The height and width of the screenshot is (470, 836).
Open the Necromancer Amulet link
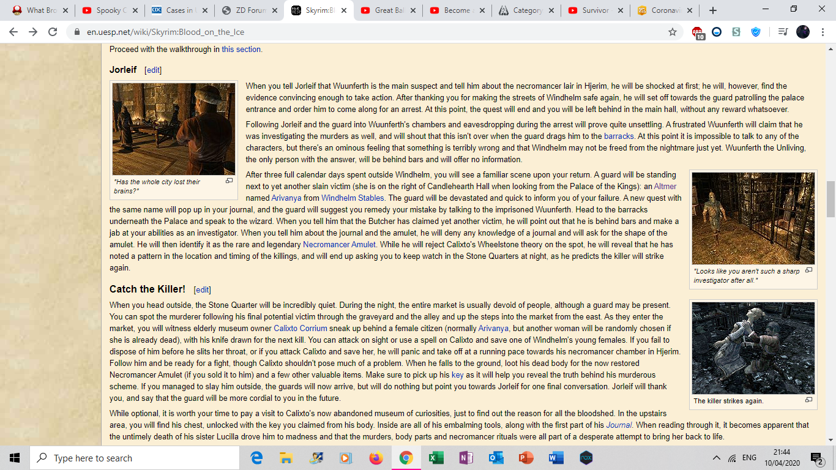(x=339, y=244)
